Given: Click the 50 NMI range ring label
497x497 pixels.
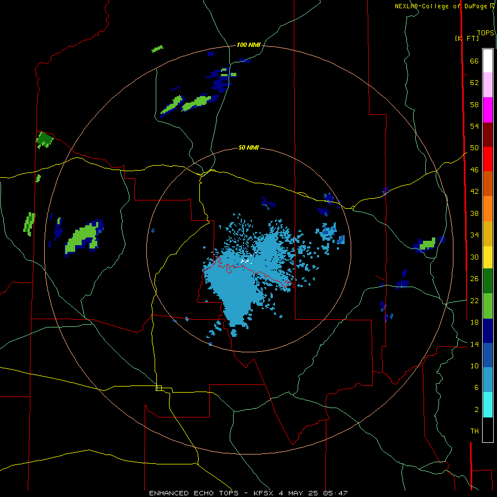Looking at the screenshot, I should click(248, 147).
